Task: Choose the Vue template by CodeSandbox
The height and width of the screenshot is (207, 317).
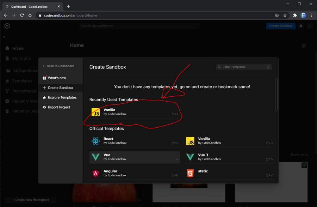Action: pyautogui.click(x=135, y=157)
